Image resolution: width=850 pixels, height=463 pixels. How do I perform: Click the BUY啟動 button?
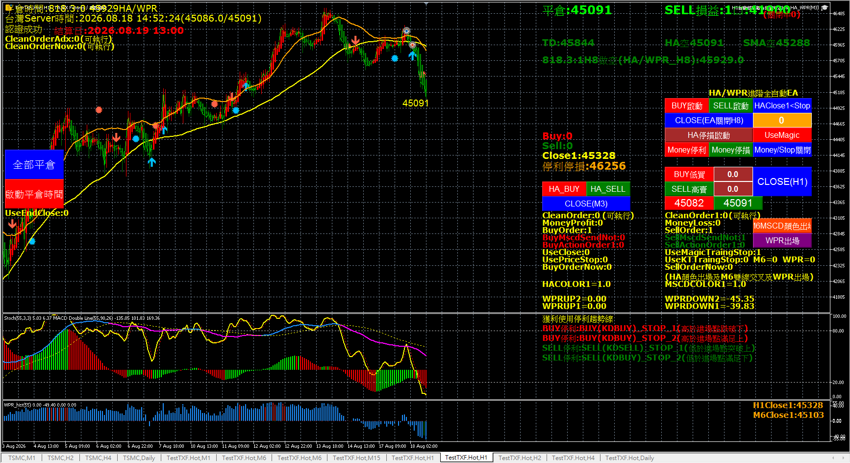(x=687, y=106)
